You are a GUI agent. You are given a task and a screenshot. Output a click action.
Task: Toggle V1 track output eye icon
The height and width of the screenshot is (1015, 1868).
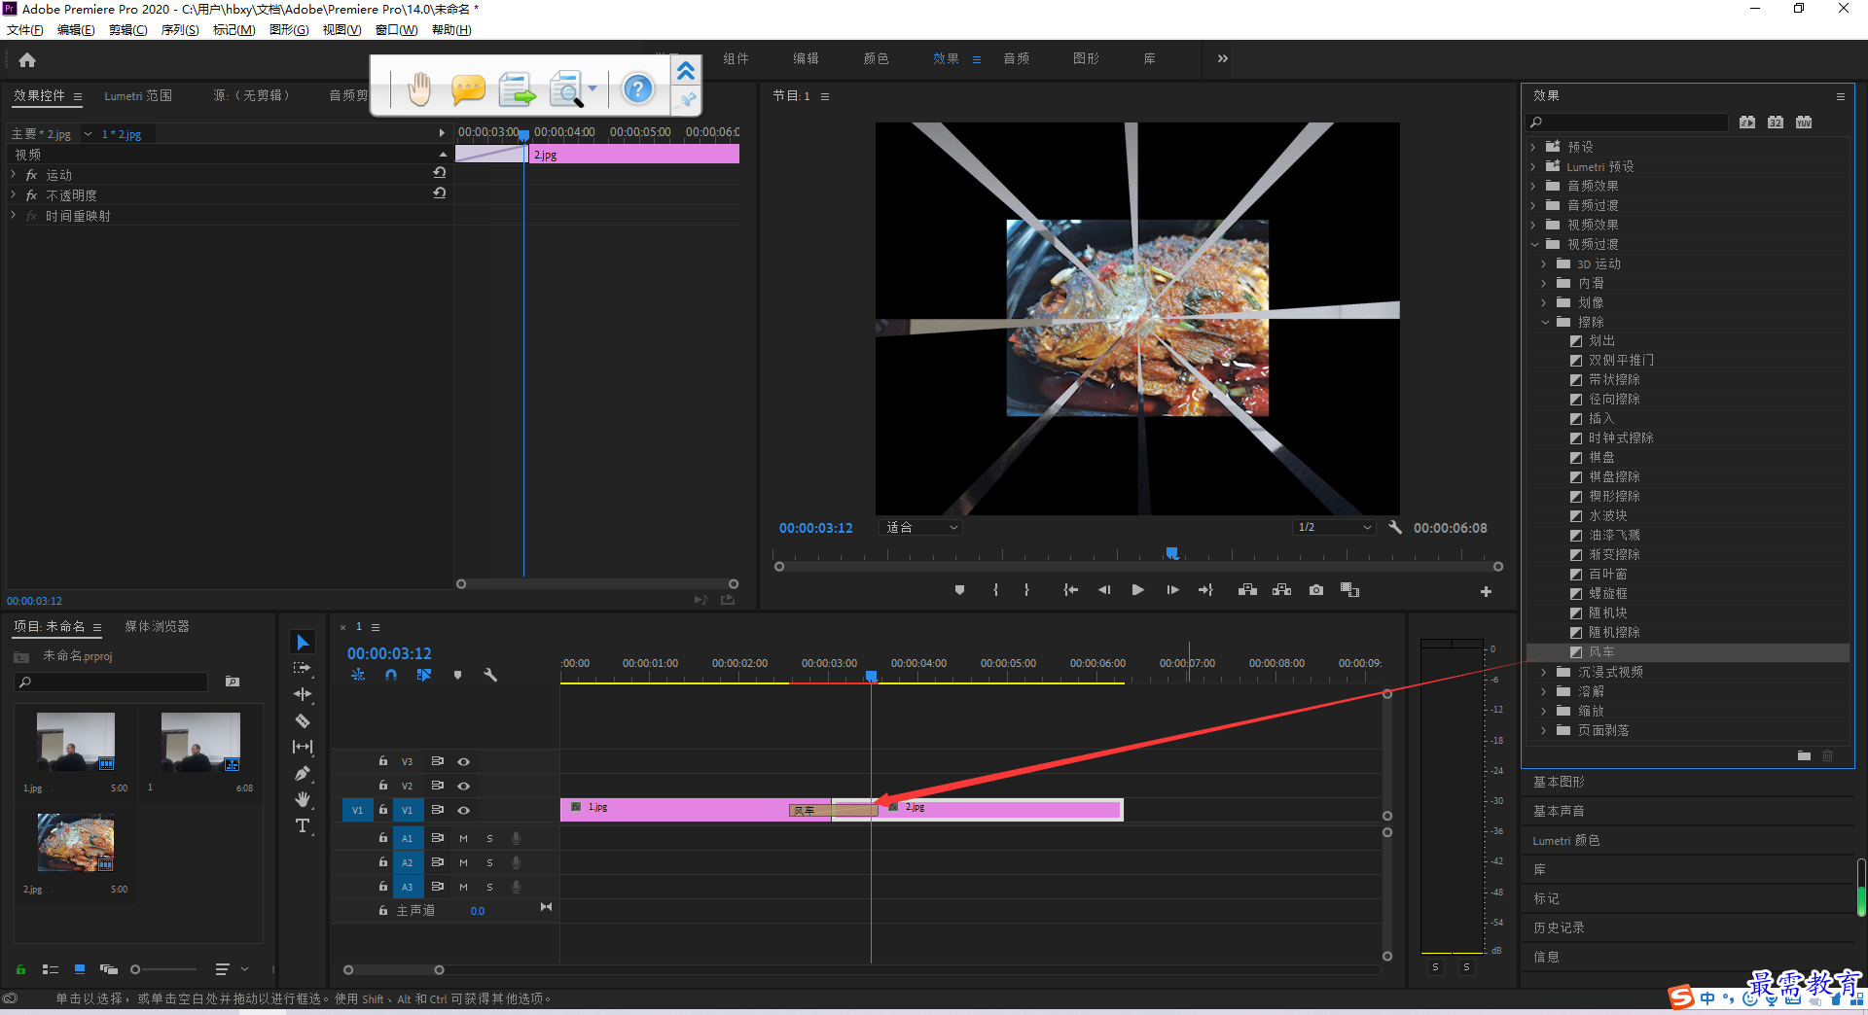464,810
